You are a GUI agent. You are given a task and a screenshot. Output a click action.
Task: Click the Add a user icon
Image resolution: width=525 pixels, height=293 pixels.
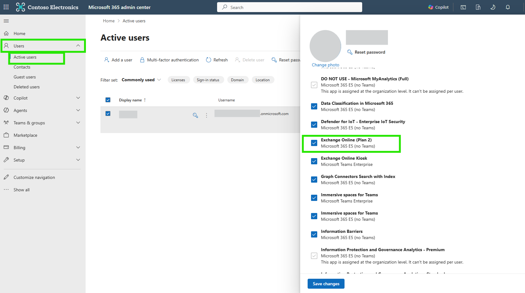click(x=107, y=60)
